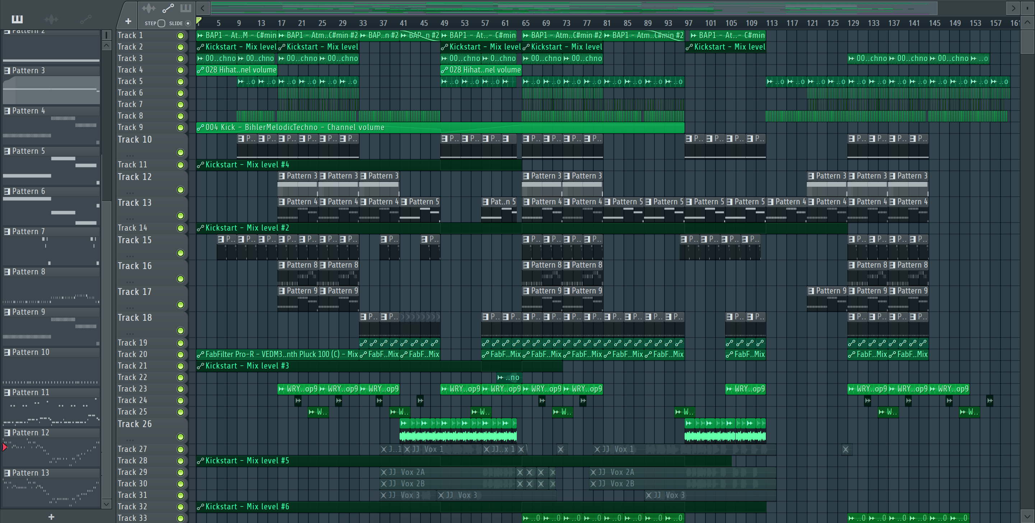Toggle the STEP checkbox

[x=161, y=23]
